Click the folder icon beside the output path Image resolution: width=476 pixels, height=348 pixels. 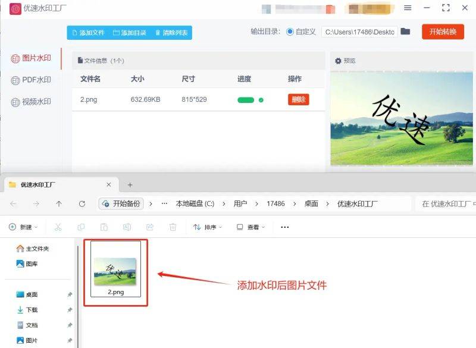click(x=405, y=32)
